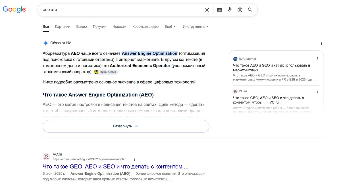Image resolution: width=341 pixels, height=185 pixels.
Task: Open the on-screen keyboard icon
Action: 219,10
